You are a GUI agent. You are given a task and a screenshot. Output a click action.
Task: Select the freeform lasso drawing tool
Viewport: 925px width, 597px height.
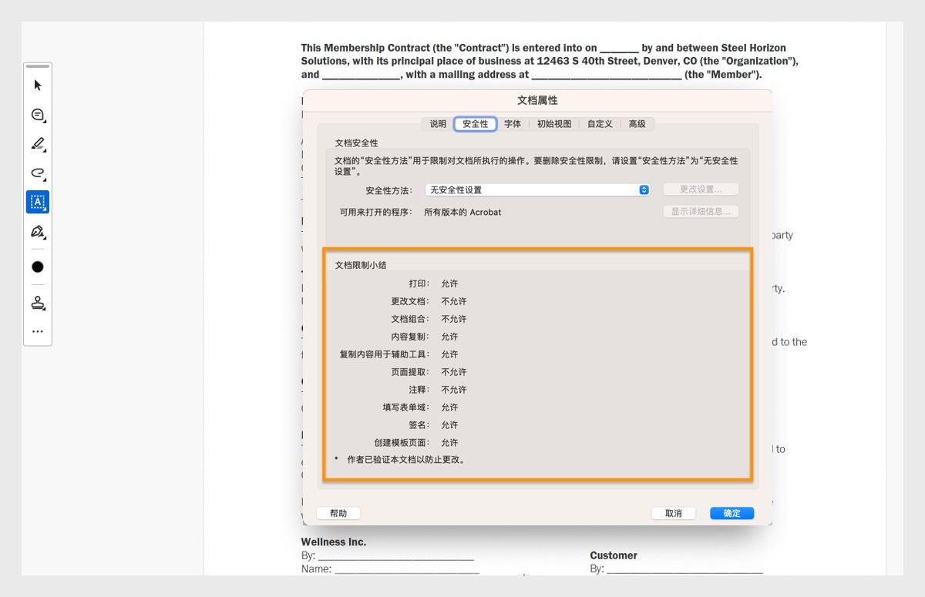(37, 173)
